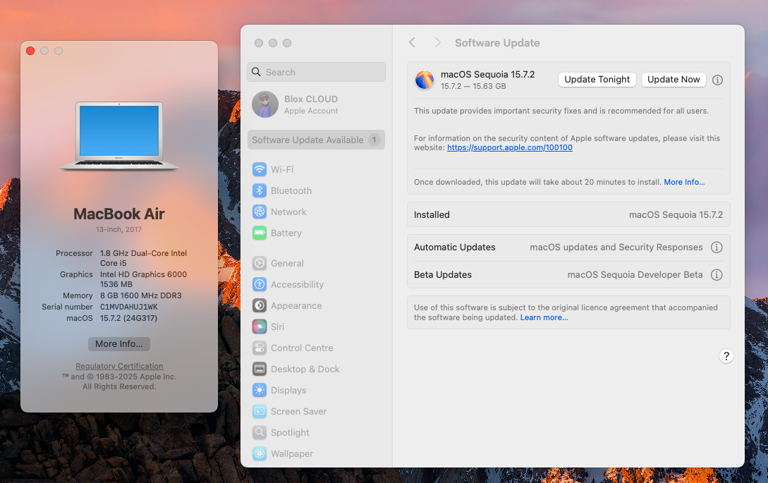The width and height of the screenshot is (768, 483).
Task: Click serial number C1MVDAHUJ1WK
Action: [129, 307]
